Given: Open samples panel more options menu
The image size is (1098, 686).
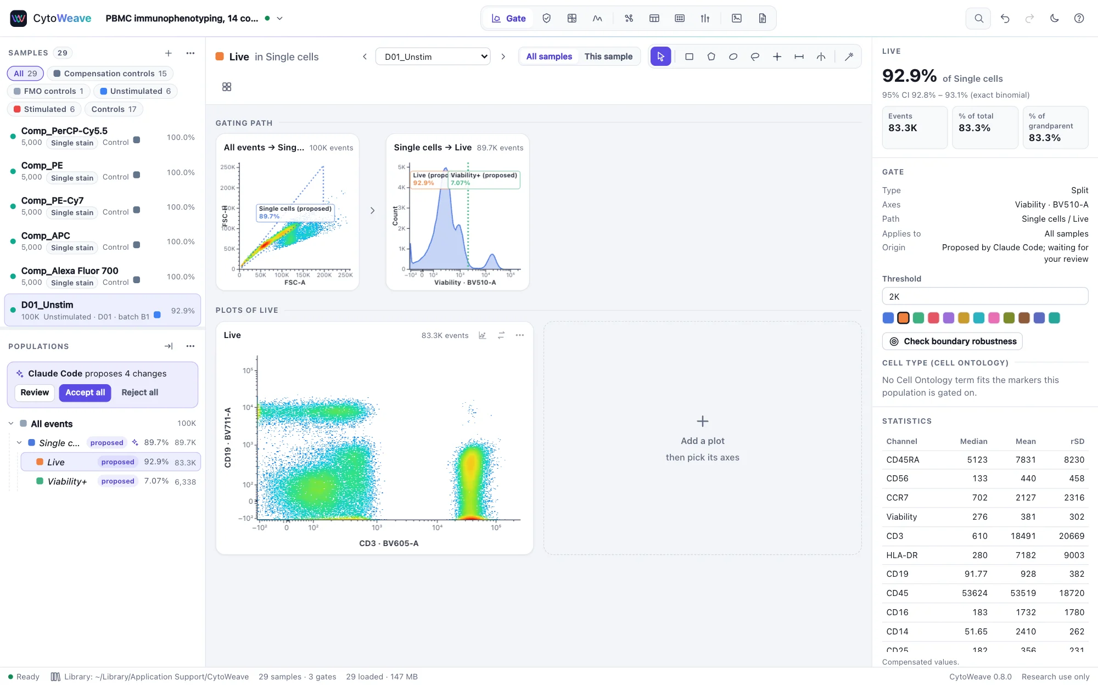Looking at the screenshot, I should [x=191, y=53].
